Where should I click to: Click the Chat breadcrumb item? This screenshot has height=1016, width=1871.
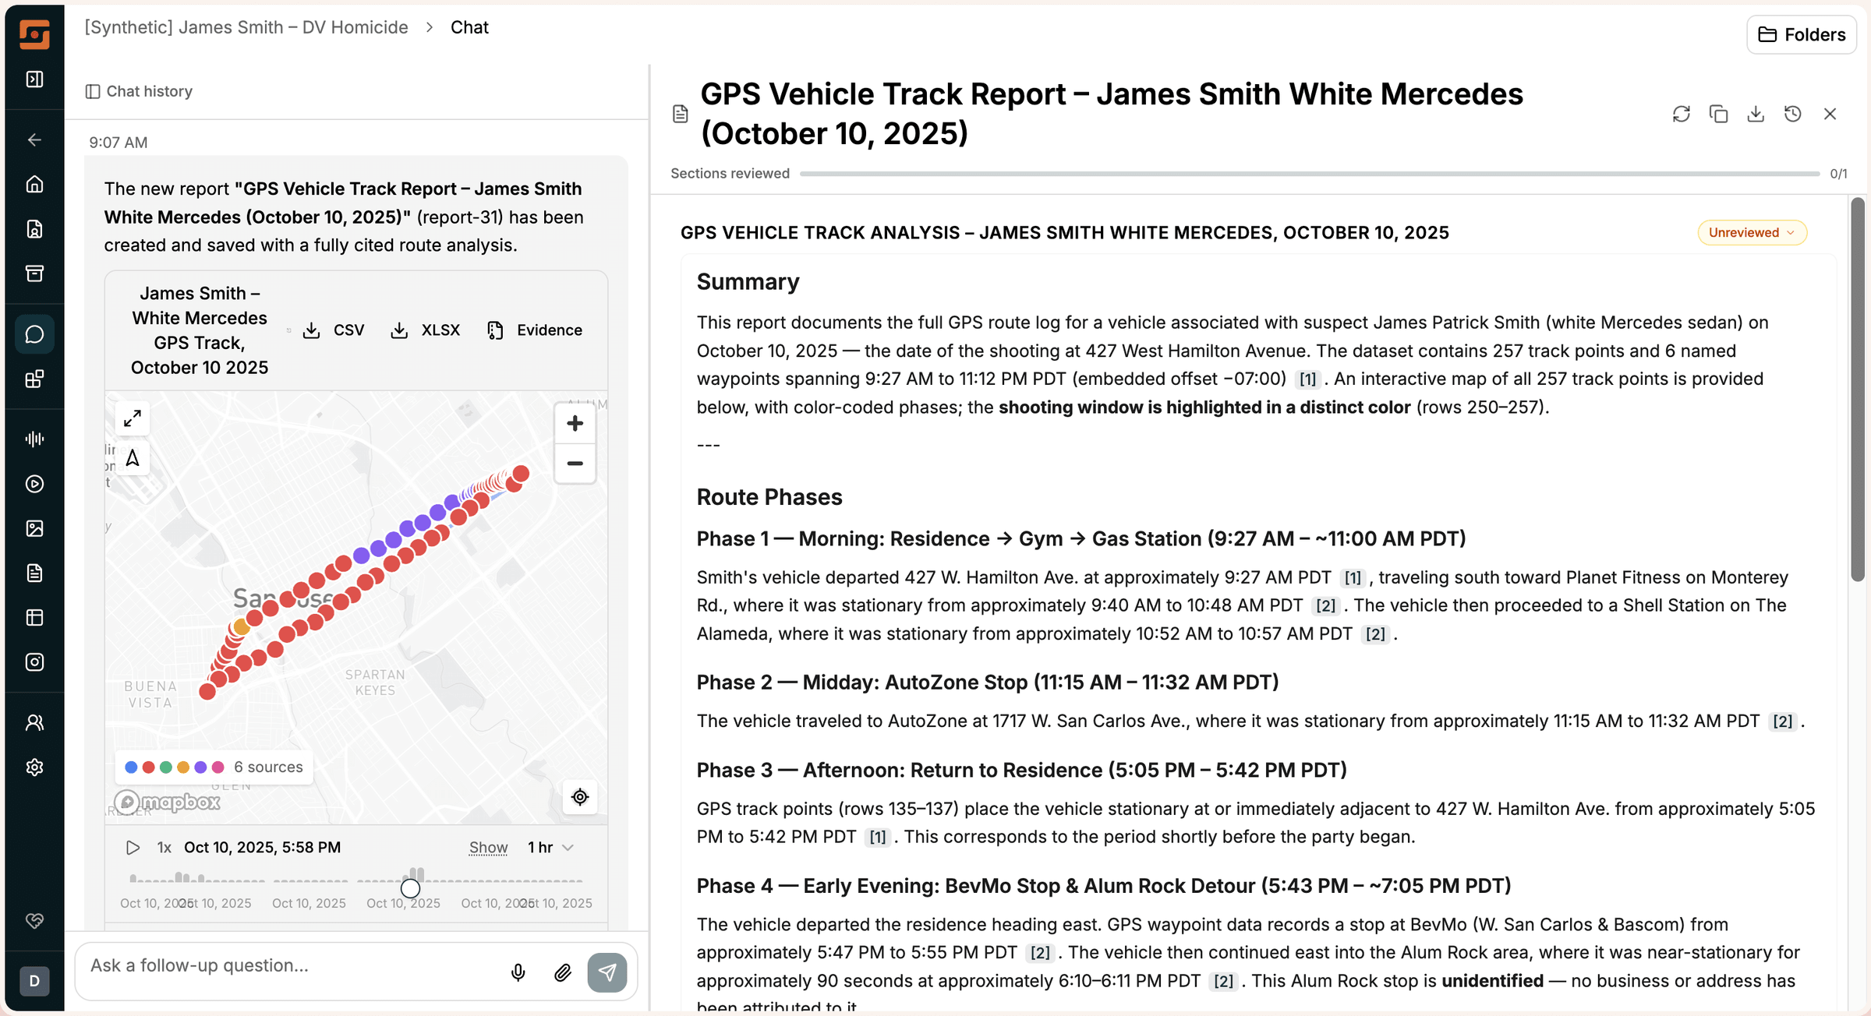(469, 27)
